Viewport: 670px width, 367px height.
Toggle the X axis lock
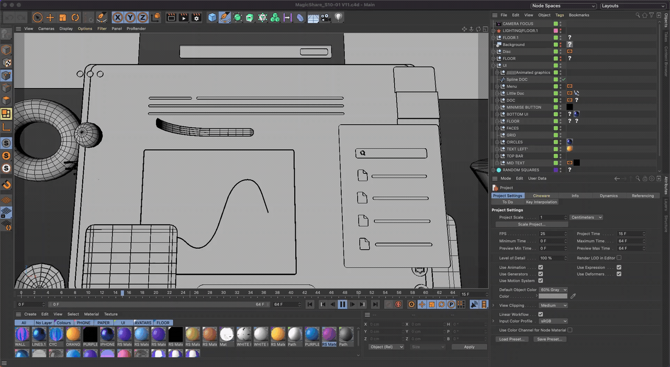click(x=117, y=18)
